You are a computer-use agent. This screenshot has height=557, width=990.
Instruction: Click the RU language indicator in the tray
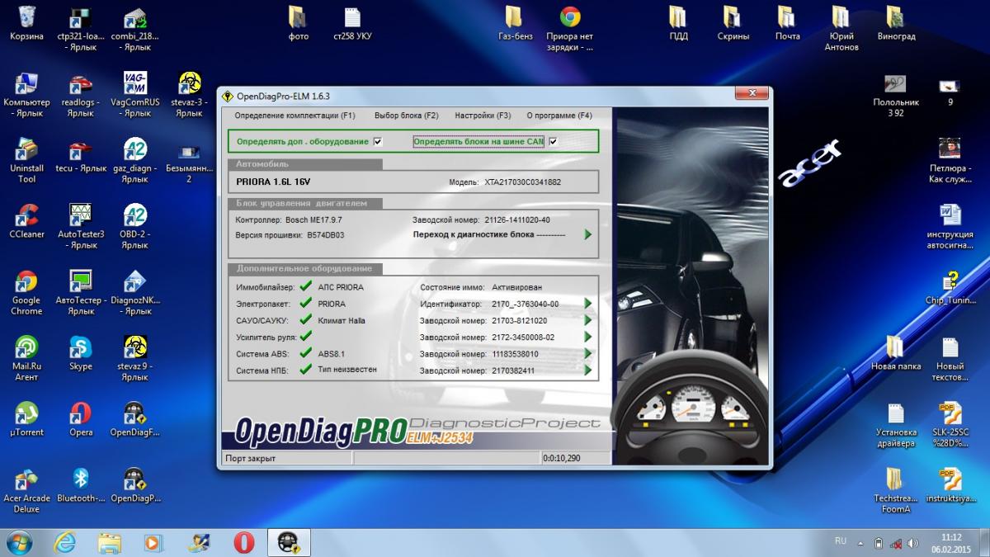841,541
